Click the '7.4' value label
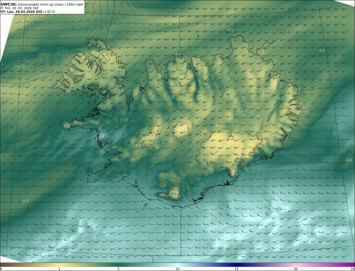The width and height of the screenshot is (355, 271). click(102, 136)
